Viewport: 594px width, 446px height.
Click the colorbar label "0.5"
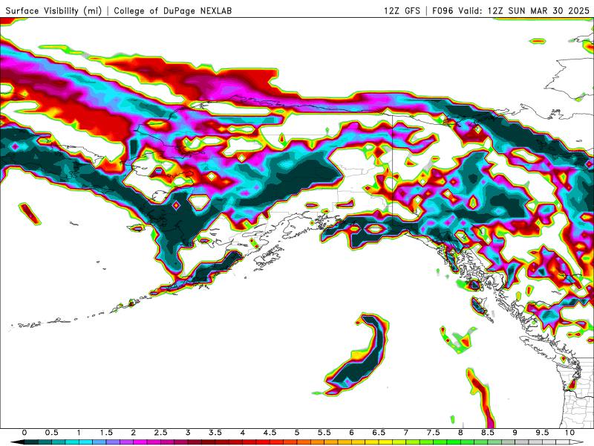point(51,433)
